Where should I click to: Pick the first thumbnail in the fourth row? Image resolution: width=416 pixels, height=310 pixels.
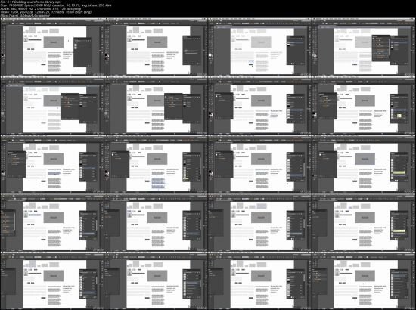pyautogui.click(x=52, y=222)
